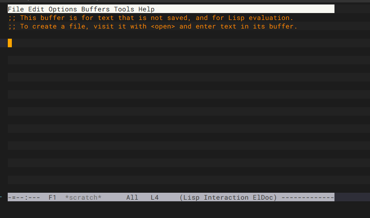Open the Edit menu
The height and width of the screenshot is (218, 370).
click(x=36, y=9)
